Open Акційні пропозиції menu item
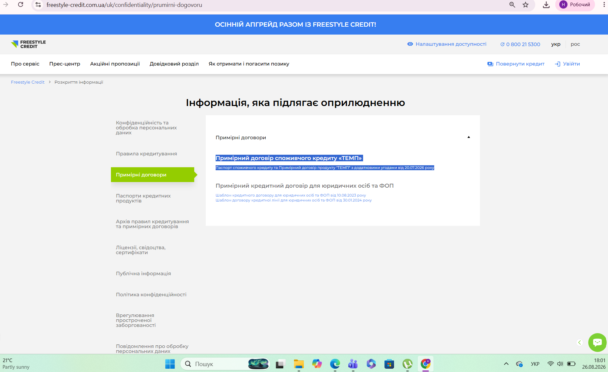 pos(115,64)
